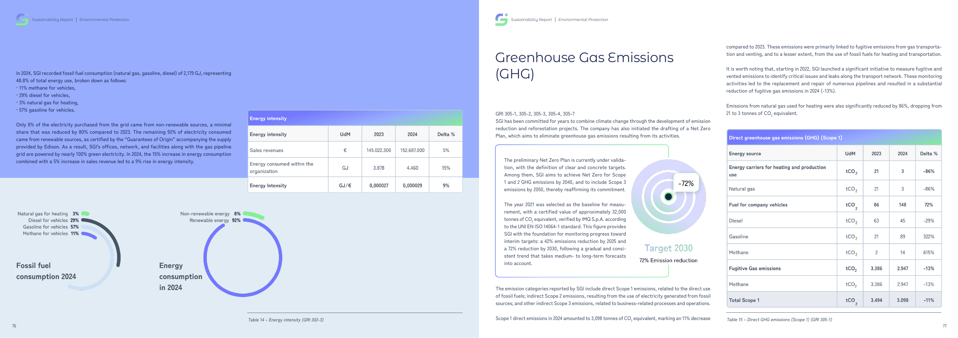Click the Total Scope 1 -11% delta
This screenshot has width=958, height=338.
pyautogui.click(x=928, y=300)
